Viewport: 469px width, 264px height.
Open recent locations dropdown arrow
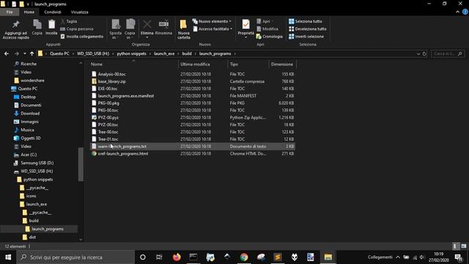24,54
